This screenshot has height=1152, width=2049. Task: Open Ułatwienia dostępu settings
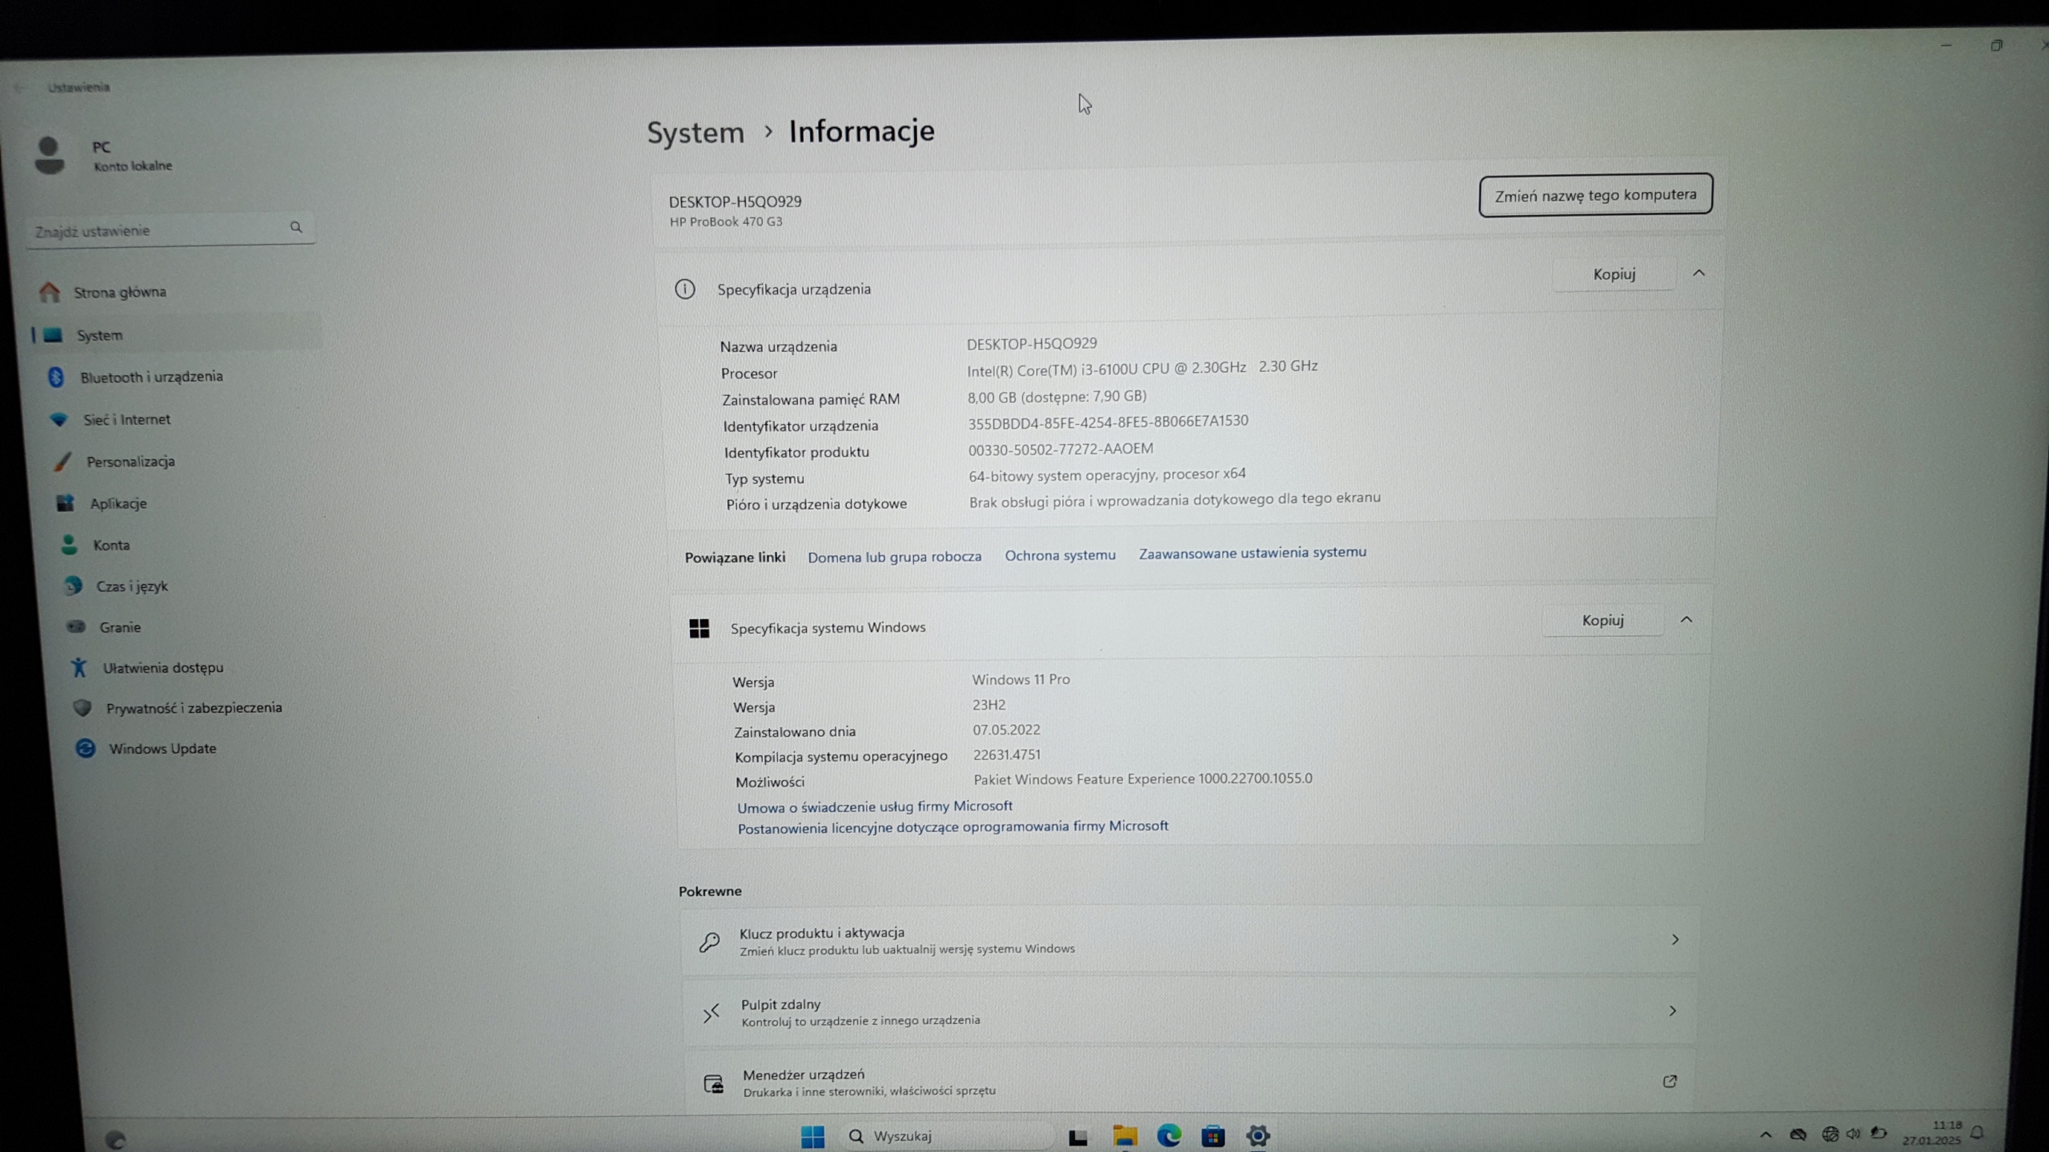click(162, 668)
